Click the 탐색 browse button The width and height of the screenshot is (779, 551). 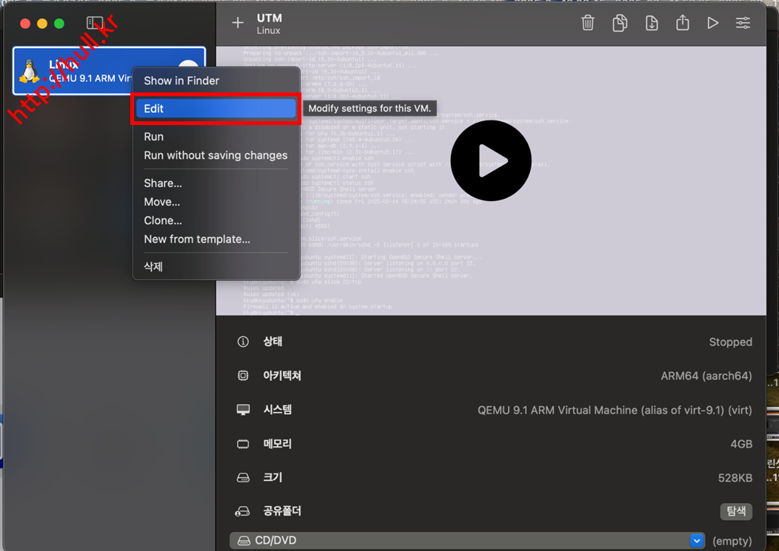736,511
